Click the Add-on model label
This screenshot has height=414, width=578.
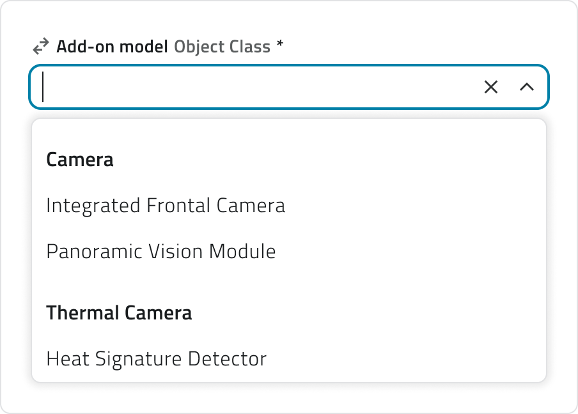pyautogui.click(x=112, y=45)
